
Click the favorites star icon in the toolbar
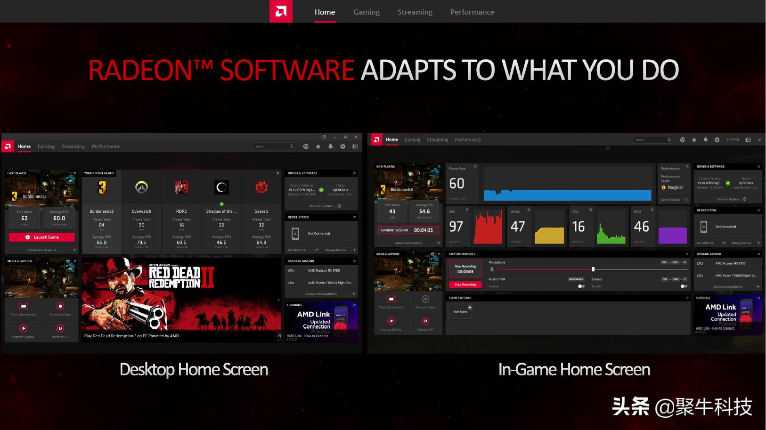pyautogui.click(x=317, y=146)
